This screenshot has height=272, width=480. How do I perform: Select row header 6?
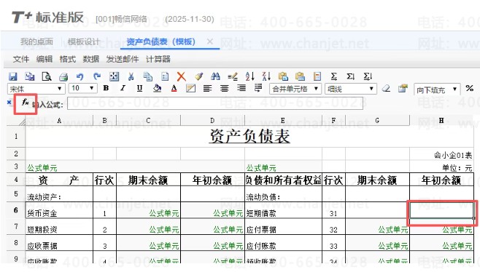tap(16, 210)
